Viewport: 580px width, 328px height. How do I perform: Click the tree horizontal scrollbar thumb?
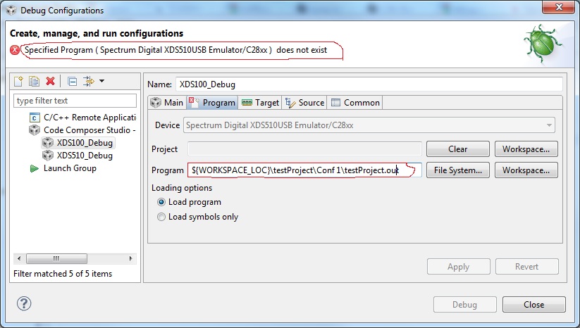pos(56,258)
